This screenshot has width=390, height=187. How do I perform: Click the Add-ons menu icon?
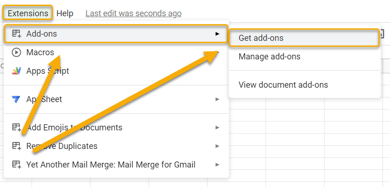coord(17,33)
